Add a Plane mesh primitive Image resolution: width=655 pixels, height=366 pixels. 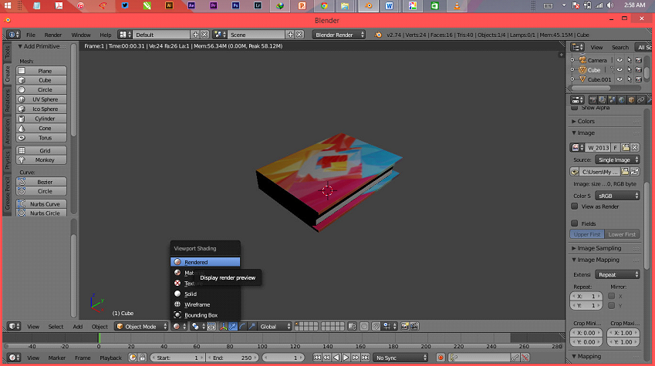click(42, 71)
